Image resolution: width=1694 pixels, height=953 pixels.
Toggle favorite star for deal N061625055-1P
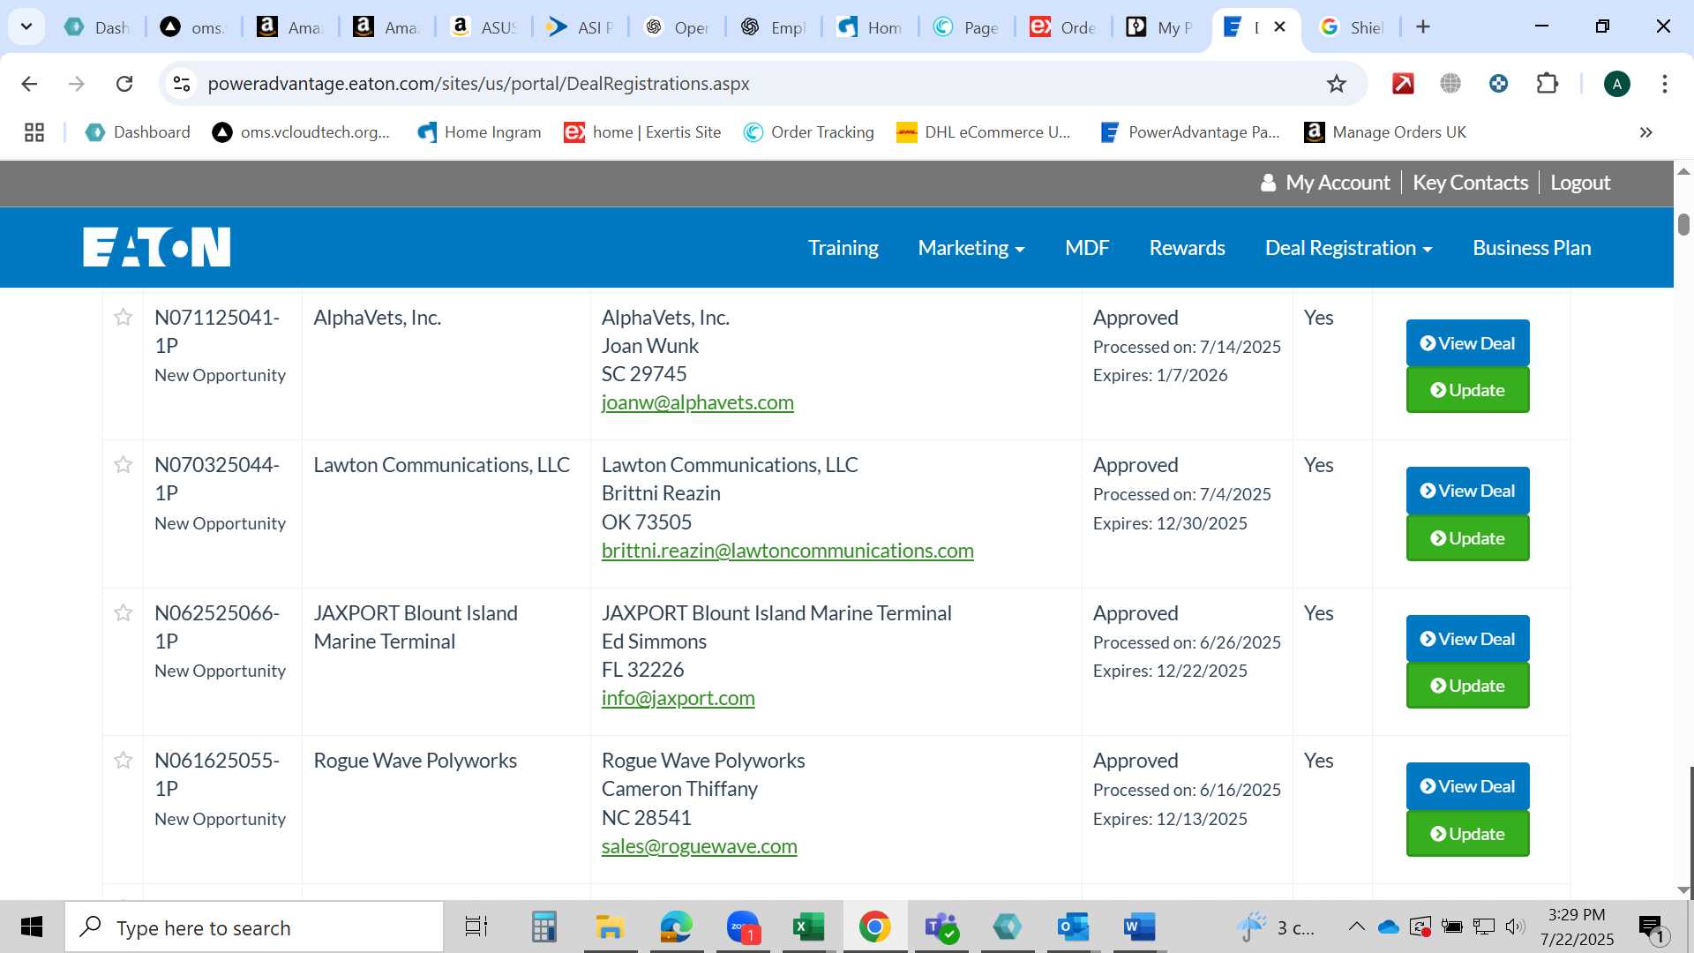pyautogui.click(x=124, y=761)
